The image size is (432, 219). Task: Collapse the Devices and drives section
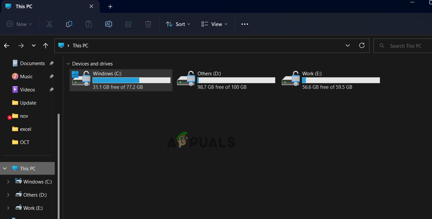pyautogui.click(x=68, y=63)
